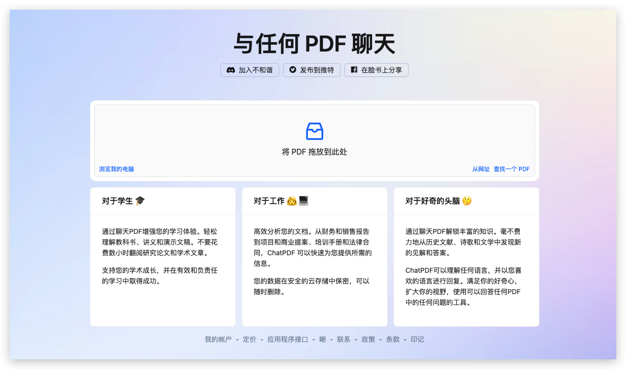This screenshot has height=369, width=626.
Task: Click the 加入不和谐 button
Action: click(250, 70)
